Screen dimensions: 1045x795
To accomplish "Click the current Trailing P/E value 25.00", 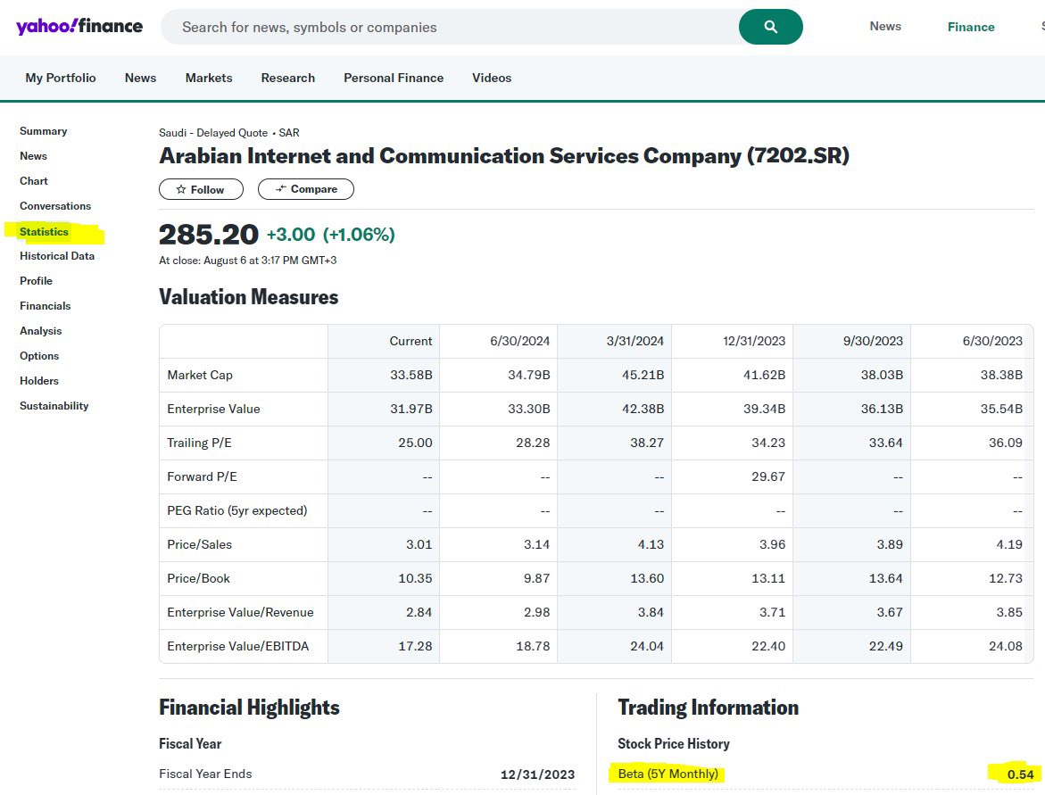I will click(x=415, y=443).
